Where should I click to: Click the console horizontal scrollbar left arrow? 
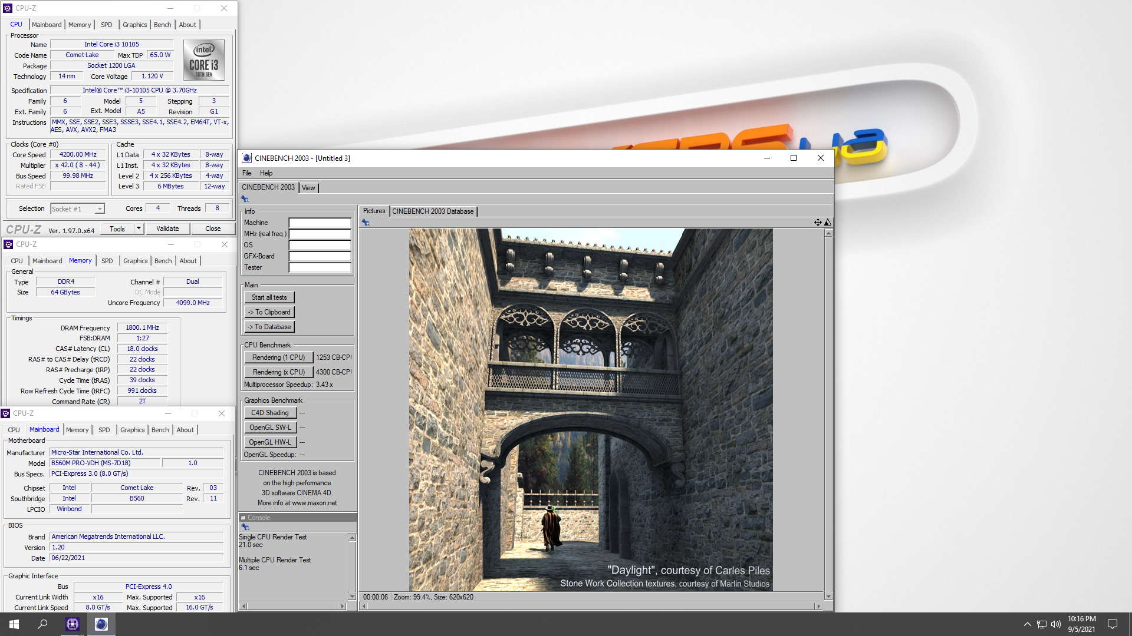pos(243,606)
